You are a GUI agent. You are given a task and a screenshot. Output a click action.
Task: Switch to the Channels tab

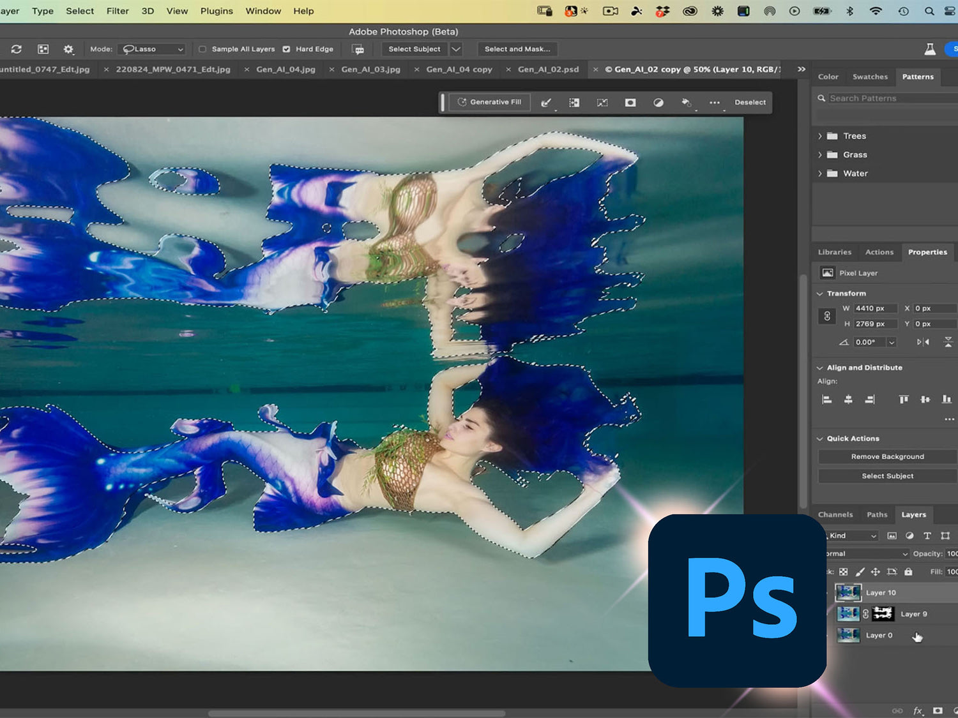[x=835, y=514]
